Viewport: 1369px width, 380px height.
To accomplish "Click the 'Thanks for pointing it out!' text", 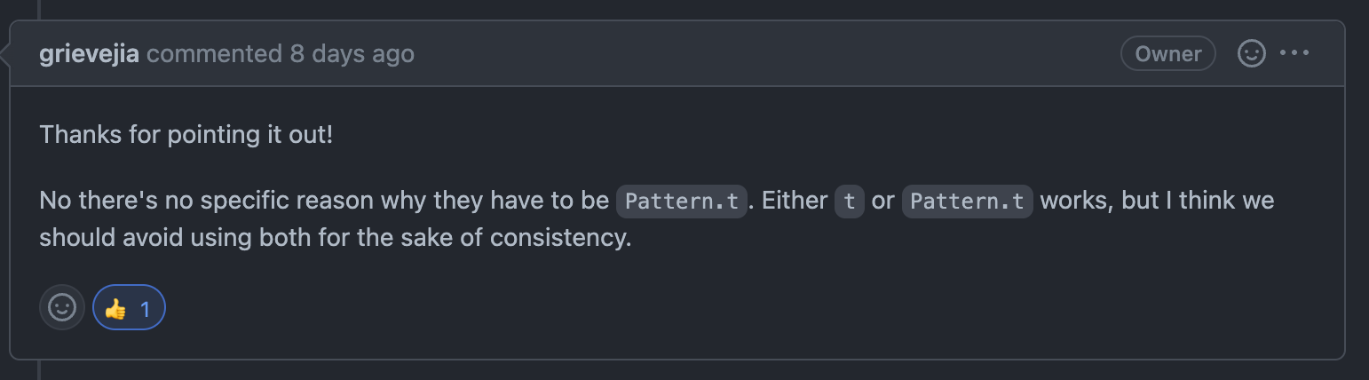I will (x=186, y=136).
